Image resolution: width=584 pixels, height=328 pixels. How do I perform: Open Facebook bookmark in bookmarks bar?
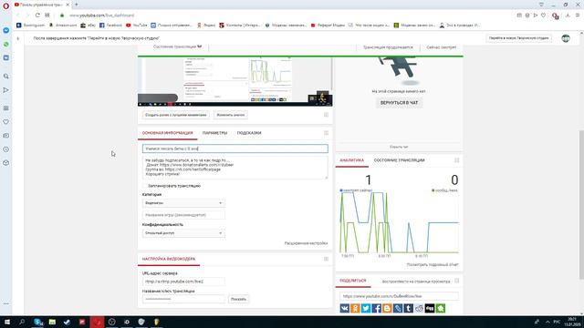click(x=110, y=26)
